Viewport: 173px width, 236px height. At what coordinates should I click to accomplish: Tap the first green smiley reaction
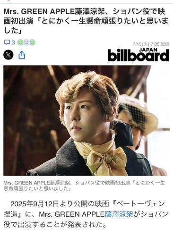(20, 42)
